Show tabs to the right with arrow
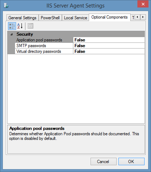The image size is (151, 172). click(143, 17)
